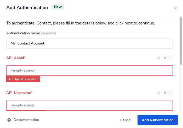
Task: Open the Documentation link
Action: coord(26,120)
